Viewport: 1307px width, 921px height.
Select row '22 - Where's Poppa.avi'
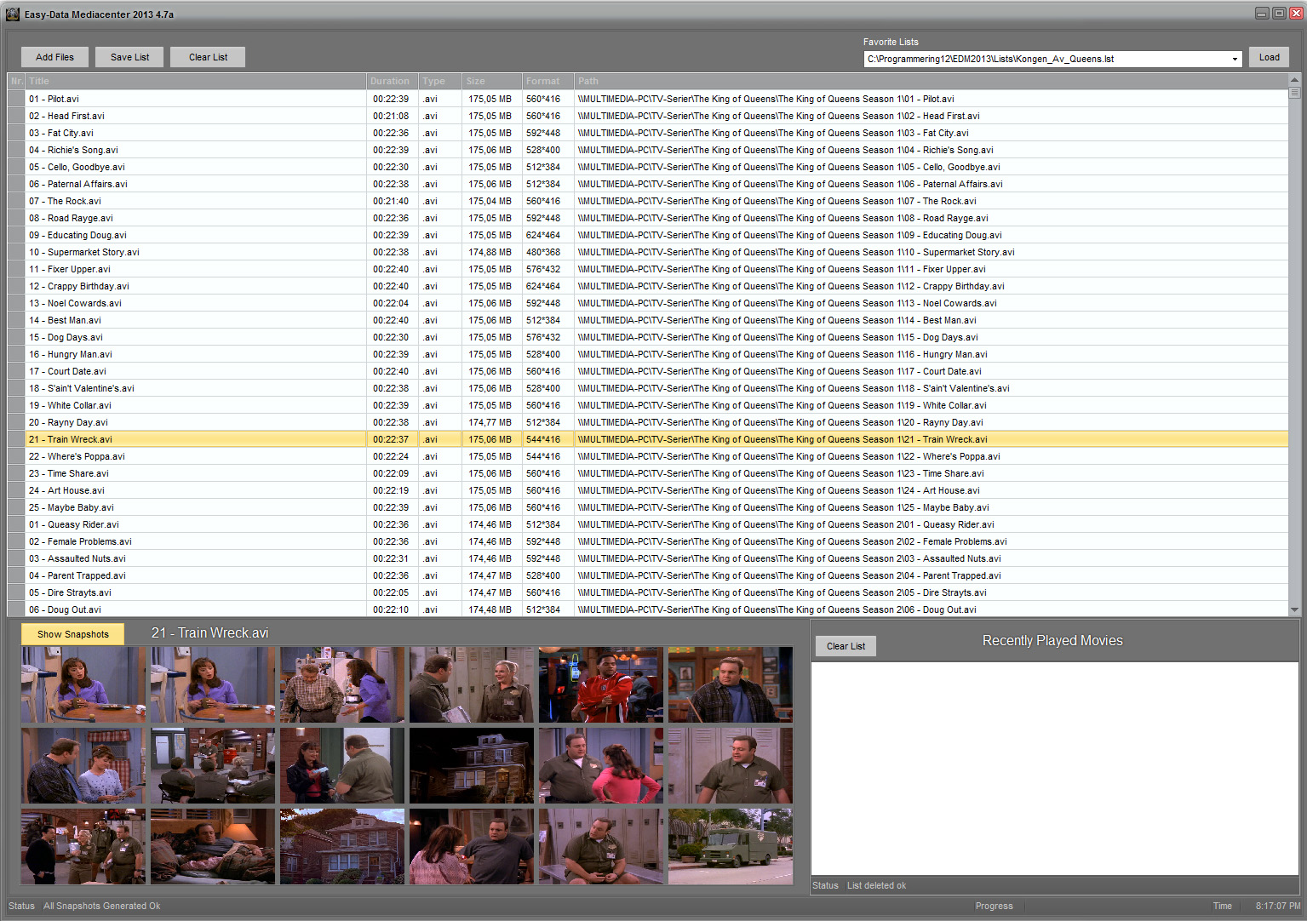[x=648, y=456]
